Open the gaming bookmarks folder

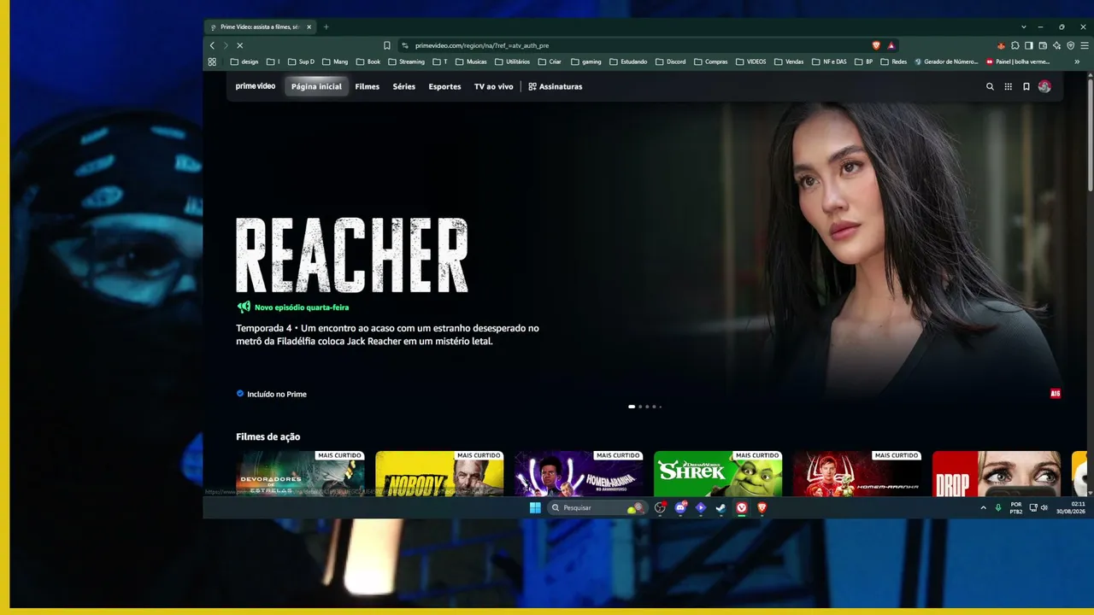click(586, 61)
